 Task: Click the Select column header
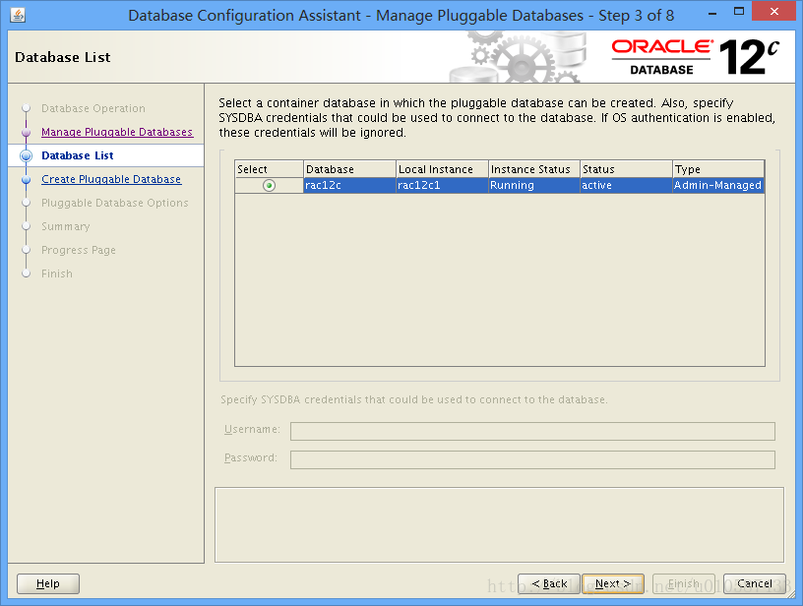[x=269, y=169]
